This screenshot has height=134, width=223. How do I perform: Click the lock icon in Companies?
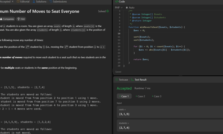(1, 19)
